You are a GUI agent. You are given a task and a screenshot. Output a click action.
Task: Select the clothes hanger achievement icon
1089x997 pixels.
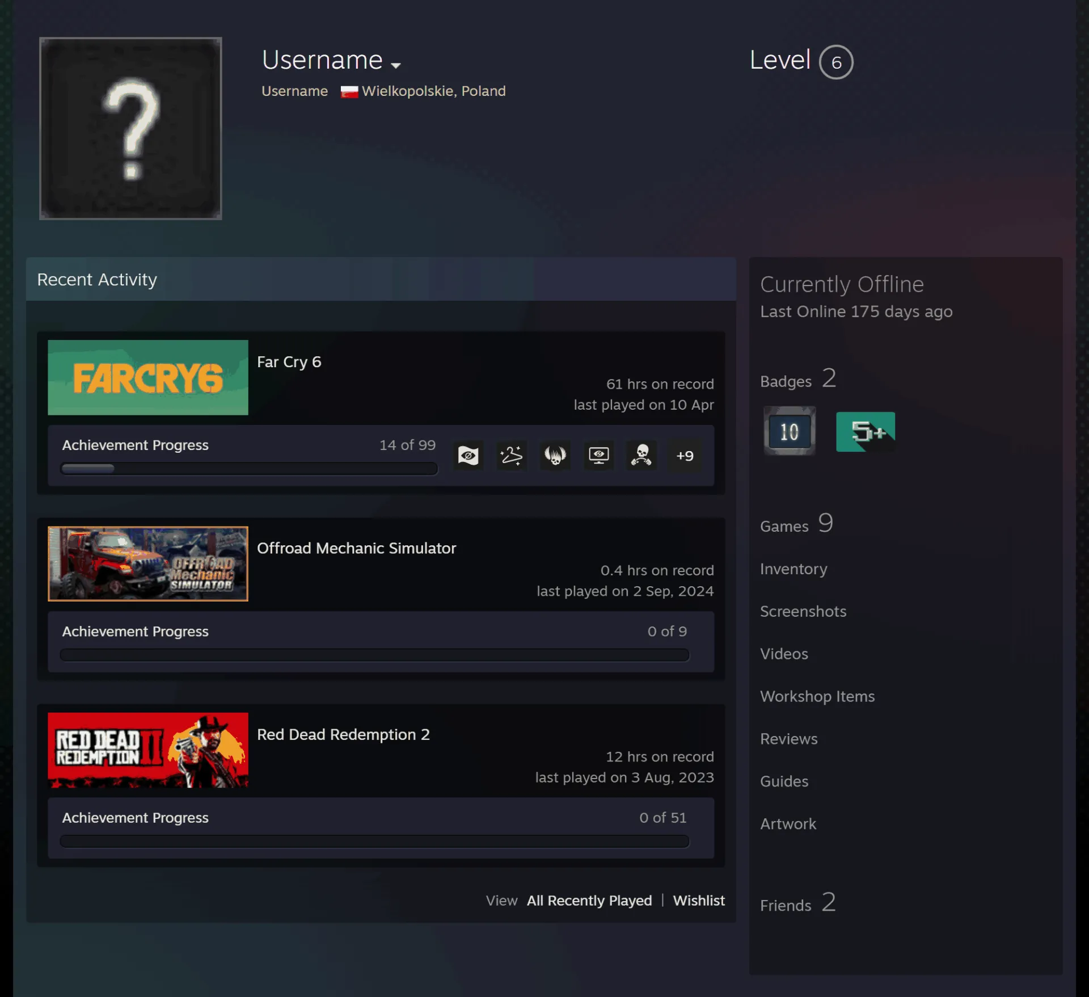(512, 456)
